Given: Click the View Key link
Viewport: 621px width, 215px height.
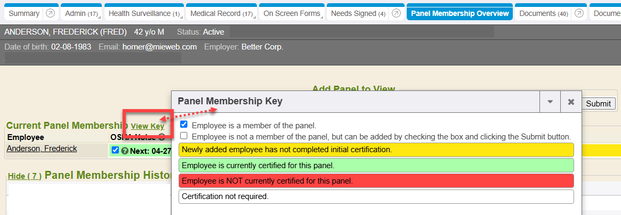Looking at the screenshot, I should click(148, 126).
